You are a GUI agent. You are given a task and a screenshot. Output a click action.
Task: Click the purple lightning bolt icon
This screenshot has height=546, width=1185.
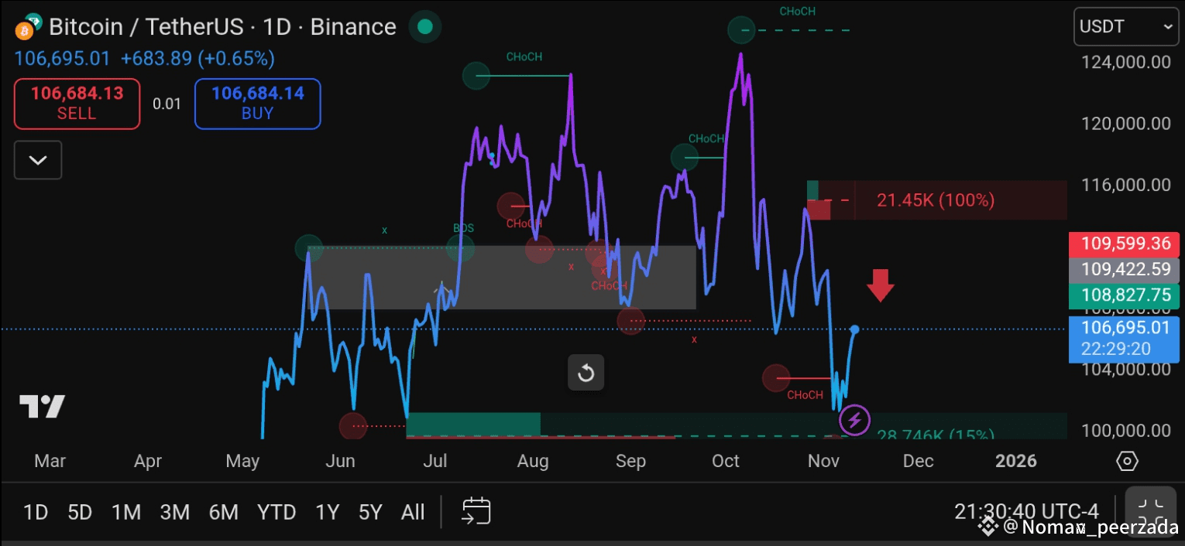(x=855, y=421)
